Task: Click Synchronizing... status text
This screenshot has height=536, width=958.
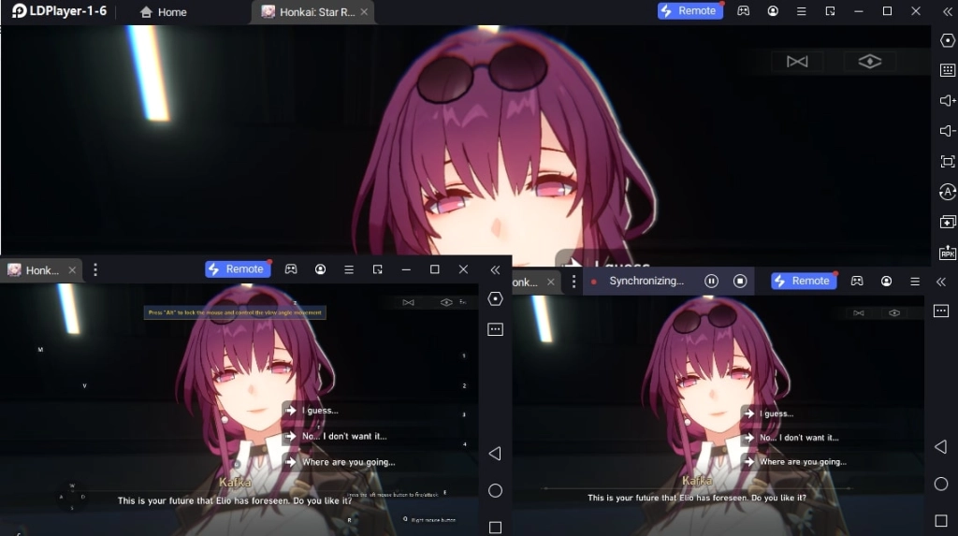Action: tap(646, 281)
